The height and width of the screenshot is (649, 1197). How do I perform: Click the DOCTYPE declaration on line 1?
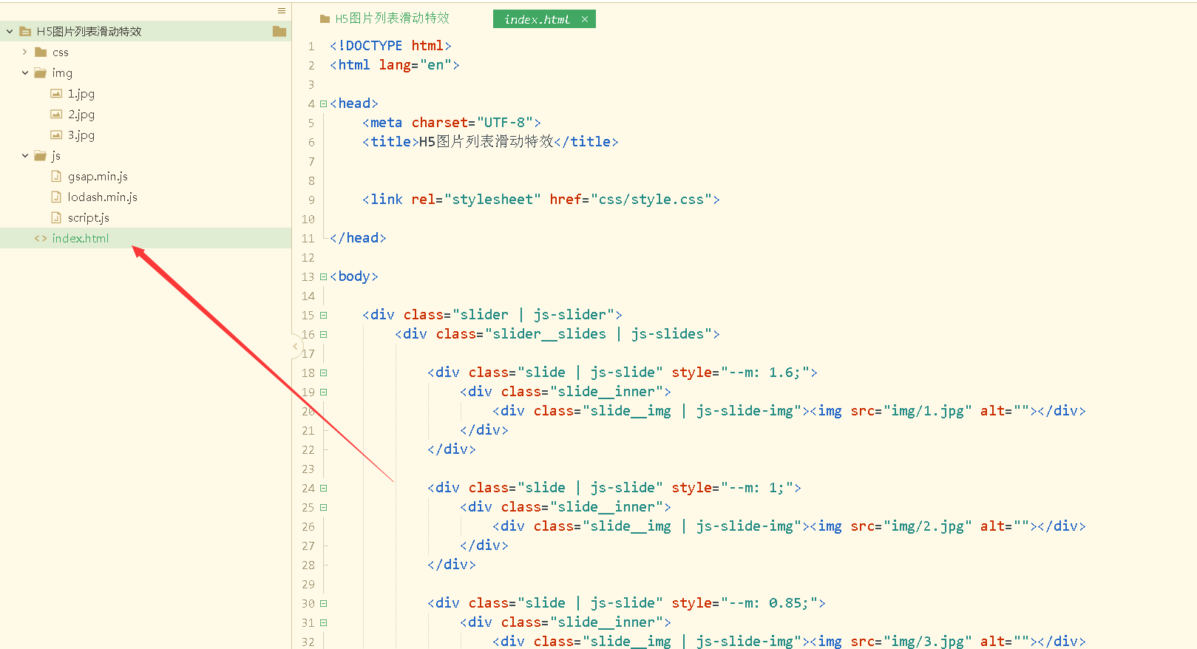tap(390, 46)
